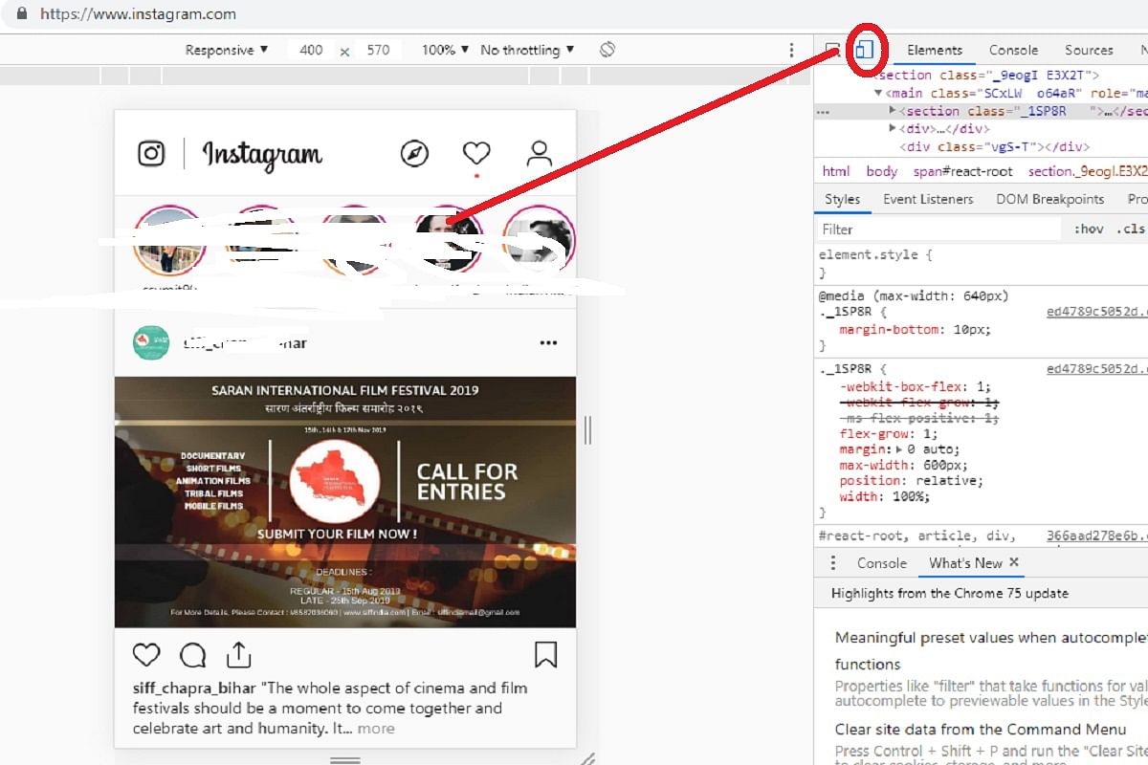This screenshot has width=1148, height=765.
Task: Open the post's three-dot options menu
Action: point(548,343)
